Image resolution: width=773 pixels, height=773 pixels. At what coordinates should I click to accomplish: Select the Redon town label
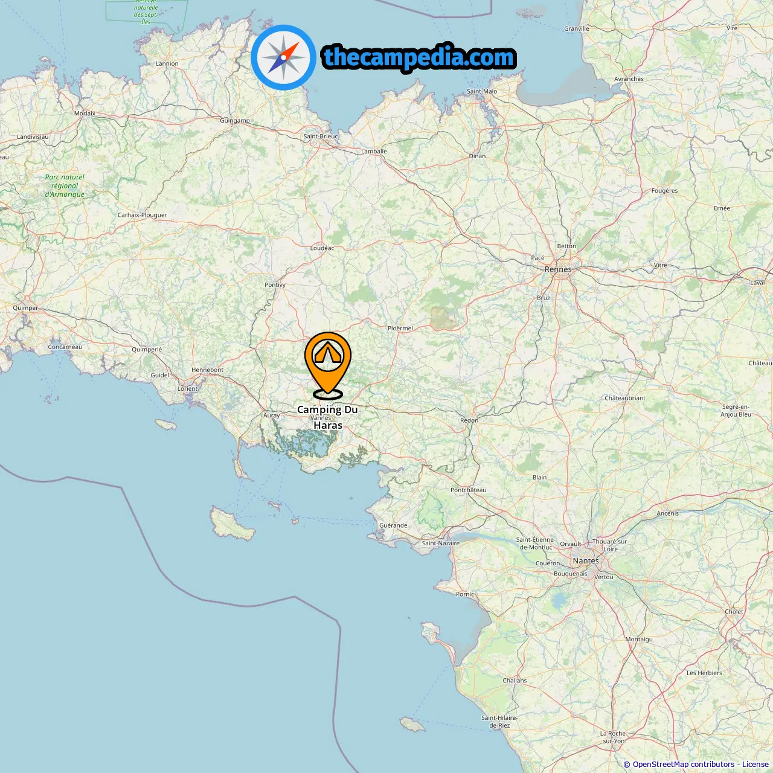(x=469, y=420)
